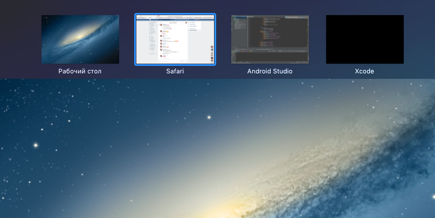Click the avatar column in Safari preview

pos(211,54)
